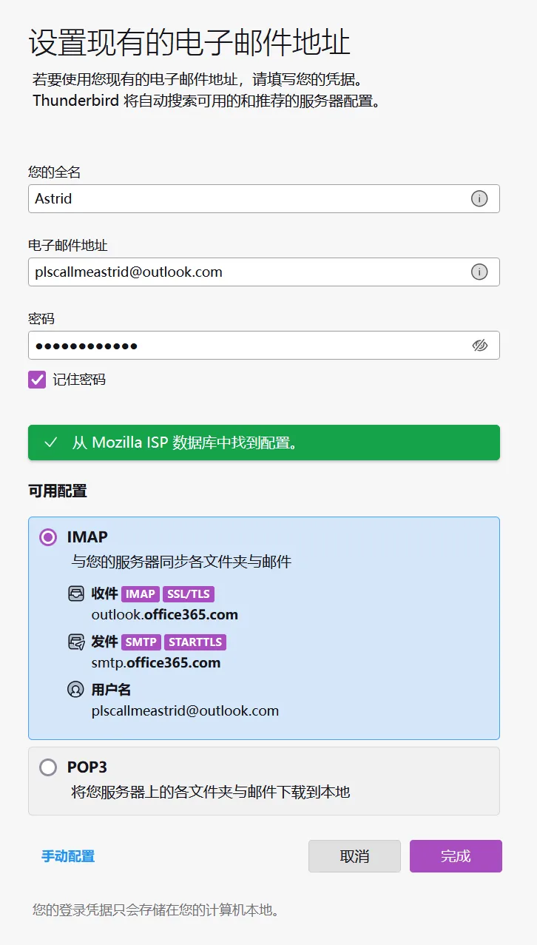Screen dimensions: 537x945
Task: Click the IMAP protocol badge
Action: (141, 593)
